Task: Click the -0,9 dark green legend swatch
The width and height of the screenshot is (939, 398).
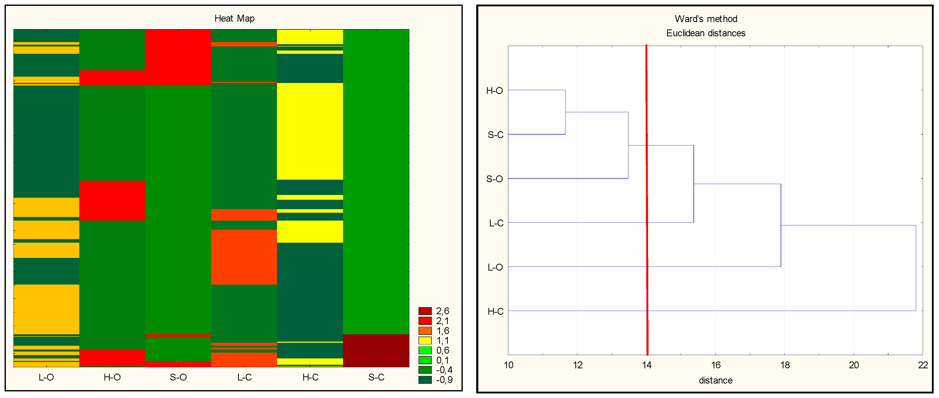Action: click(425, 380)
